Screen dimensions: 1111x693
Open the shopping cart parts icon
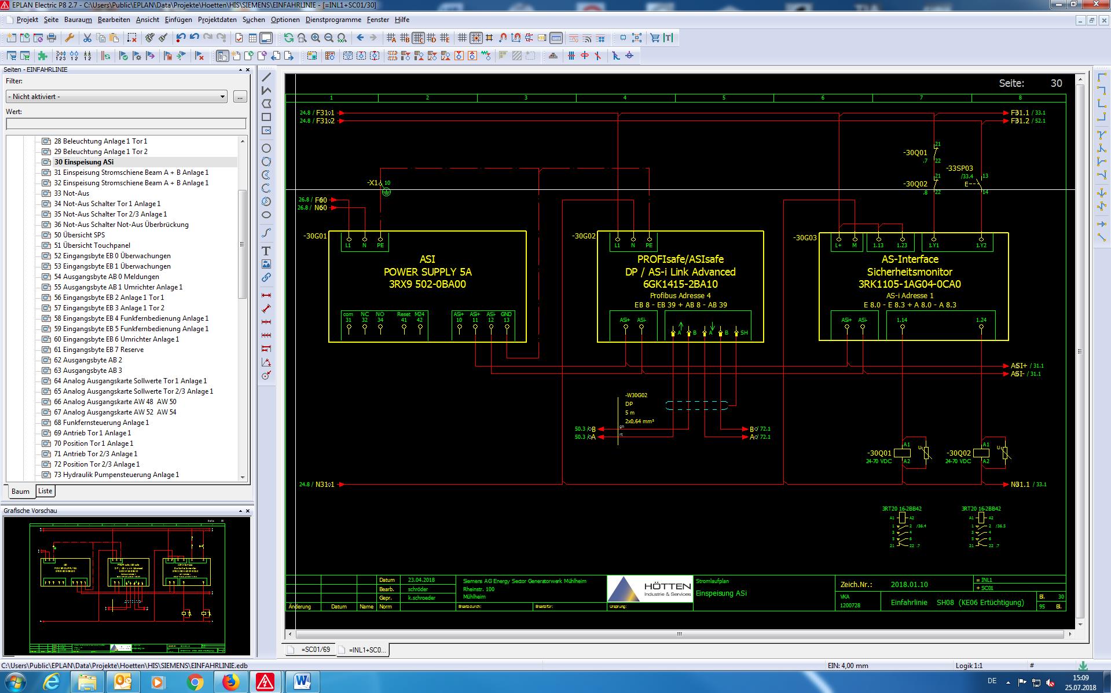(x=654, y=38)
